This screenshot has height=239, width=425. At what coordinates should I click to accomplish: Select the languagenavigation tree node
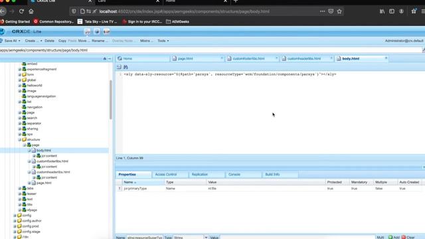(41, 96)
